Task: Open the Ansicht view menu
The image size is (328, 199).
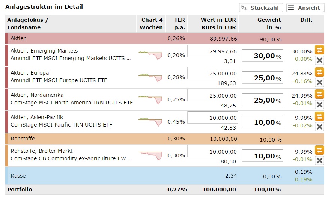Action: tap(305, 8)
